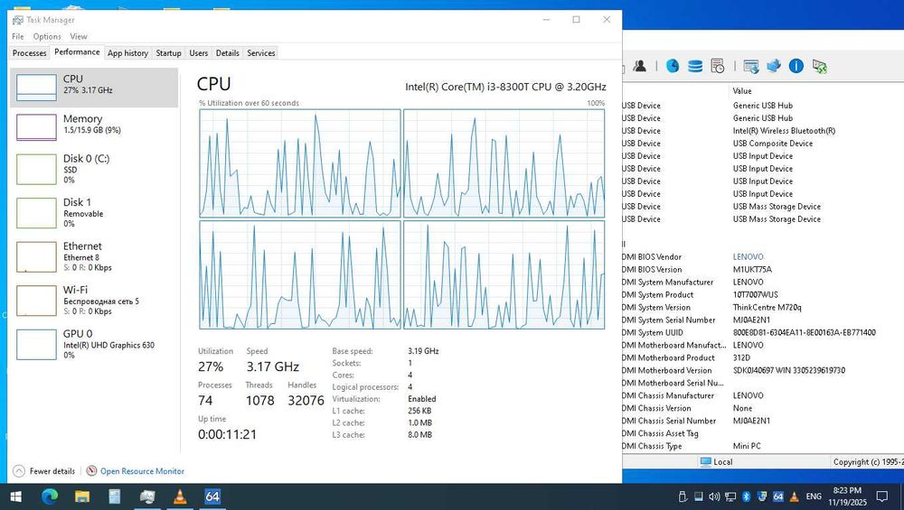Click the L3 cache value 8.0 MB
Viewport: 904px width, 510px height.
tap(419, 435)
